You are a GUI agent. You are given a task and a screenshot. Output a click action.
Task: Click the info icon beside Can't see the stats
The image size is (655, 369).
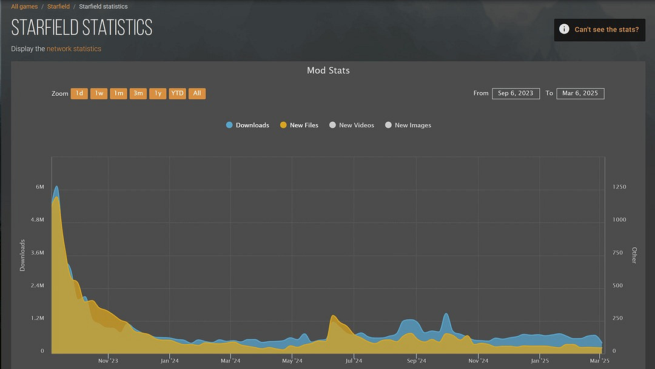564,29
